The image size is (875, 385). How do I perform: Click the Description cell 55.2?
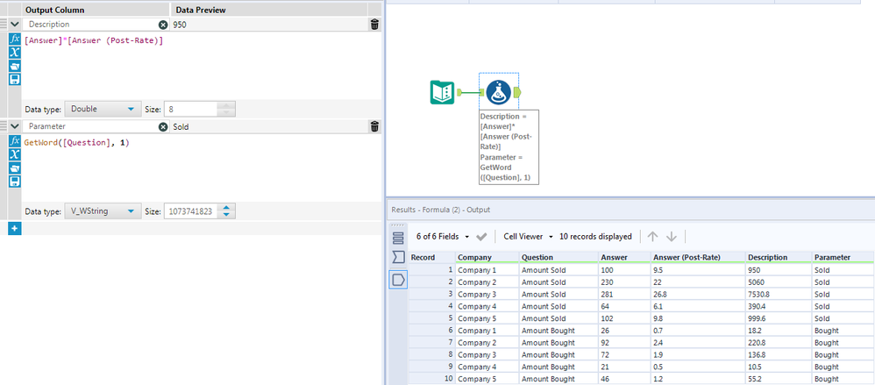coord(779,379)
